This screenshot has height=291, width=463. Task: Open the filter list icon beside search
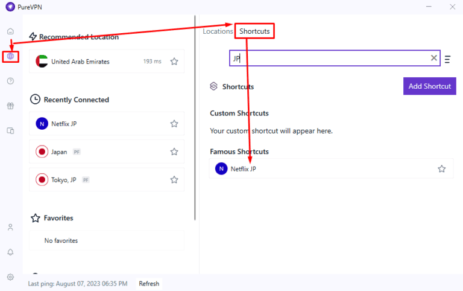pyautogui.click(x=448, y=59)
